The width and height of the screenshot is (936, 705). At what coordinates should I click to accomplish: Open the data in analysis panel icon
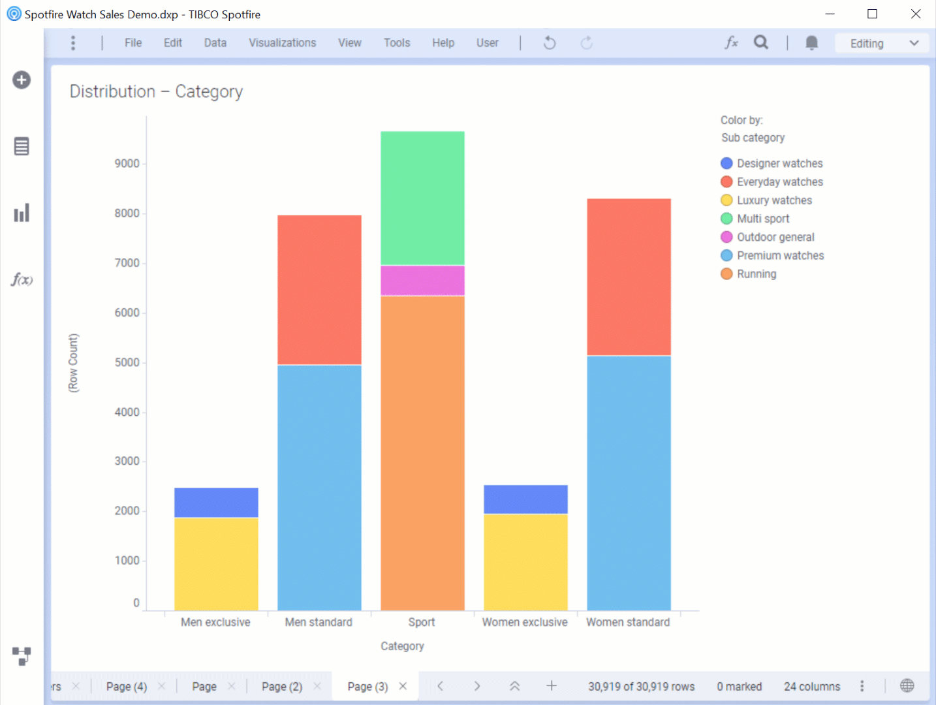click(22, 146)
